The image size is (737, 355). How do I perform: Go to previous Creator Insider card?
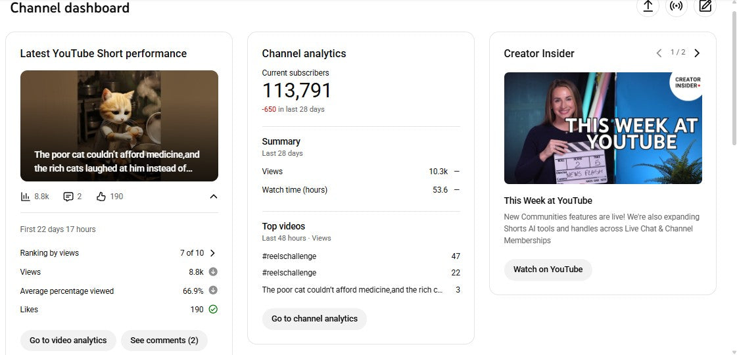click(659, 53)
